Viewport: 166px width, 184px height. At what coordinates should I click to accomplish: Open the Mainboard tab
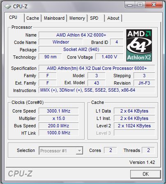coord(54,18)
